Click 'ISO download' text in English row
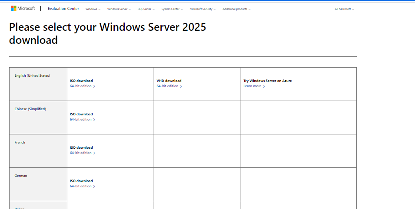The height and width of the screenshot is (209, 415). [x=81, y=81]
